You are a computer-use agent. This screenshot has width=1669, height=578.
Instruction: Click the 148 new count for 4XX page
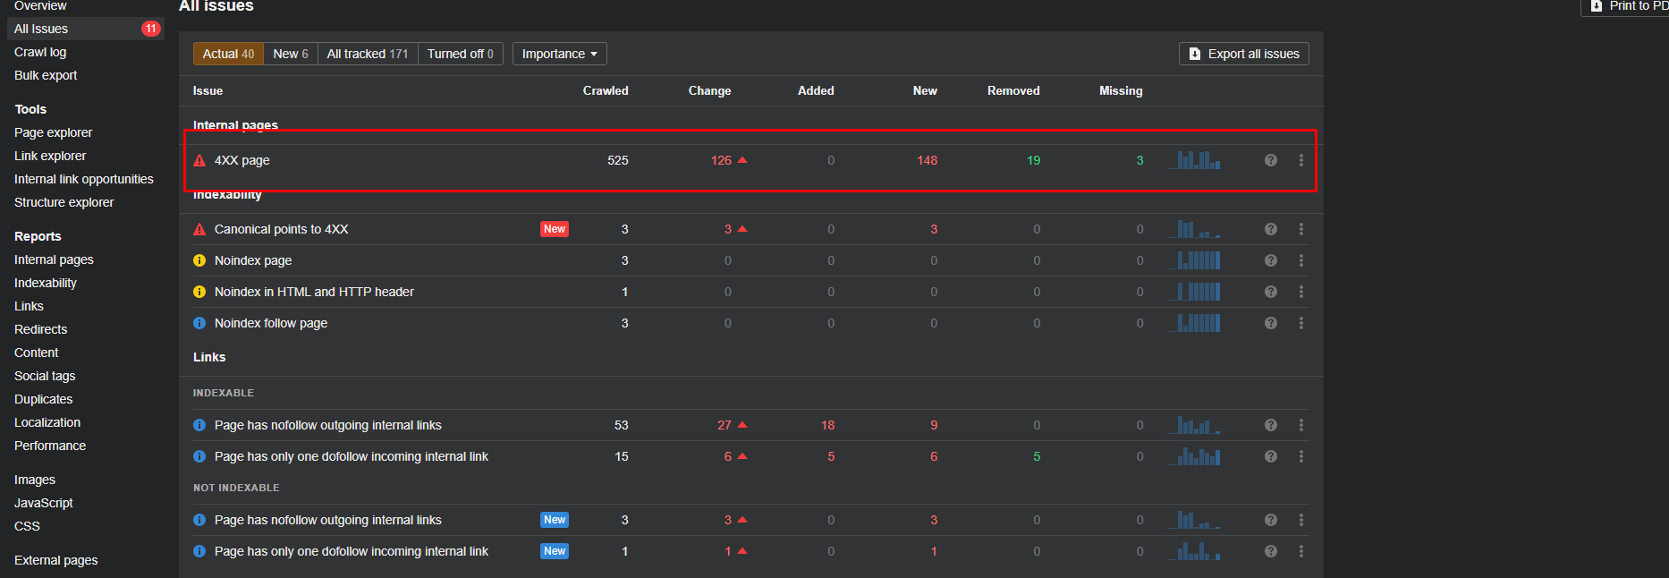click(927, 160)
